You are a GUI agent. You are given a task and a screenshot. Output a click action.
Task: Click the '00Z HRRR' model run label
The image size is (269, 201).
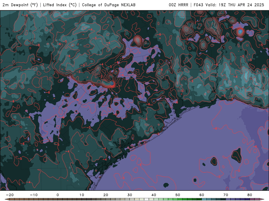(x=179, y=5)
